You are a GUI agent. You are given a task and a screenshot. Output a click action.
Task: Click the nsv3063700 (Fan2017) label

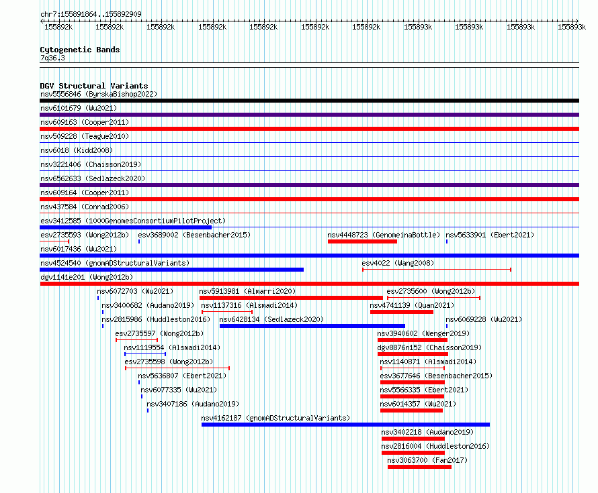click(427, 460)
